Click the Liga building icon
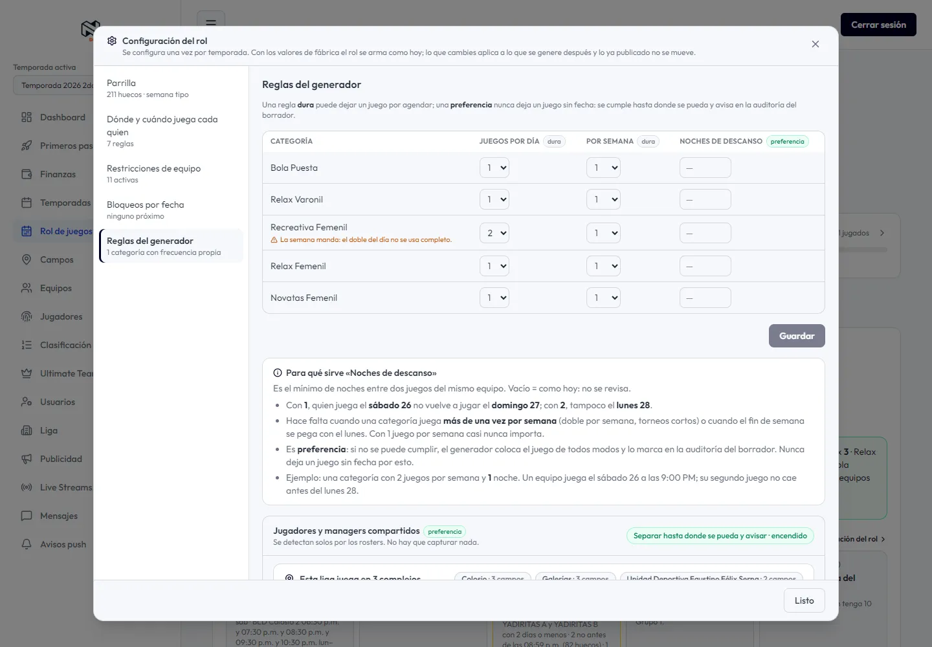This screenshot has height=647, width=932. (x=27, y=430)
